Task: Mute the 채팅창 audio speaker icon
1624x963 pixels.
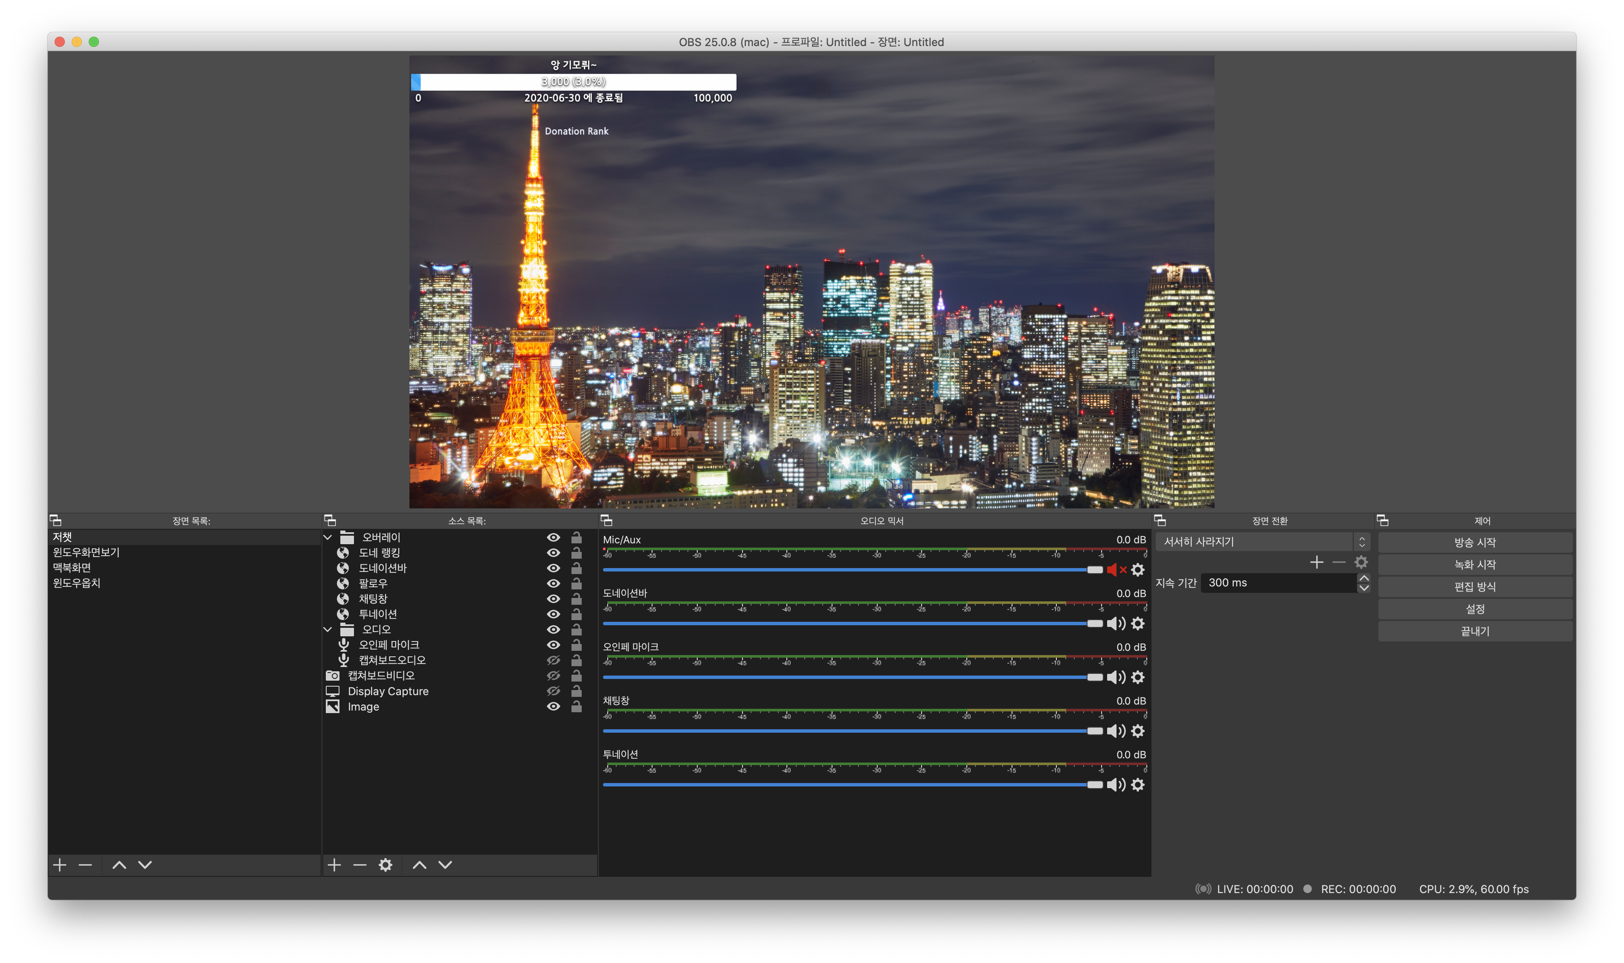Action: 1115,731
